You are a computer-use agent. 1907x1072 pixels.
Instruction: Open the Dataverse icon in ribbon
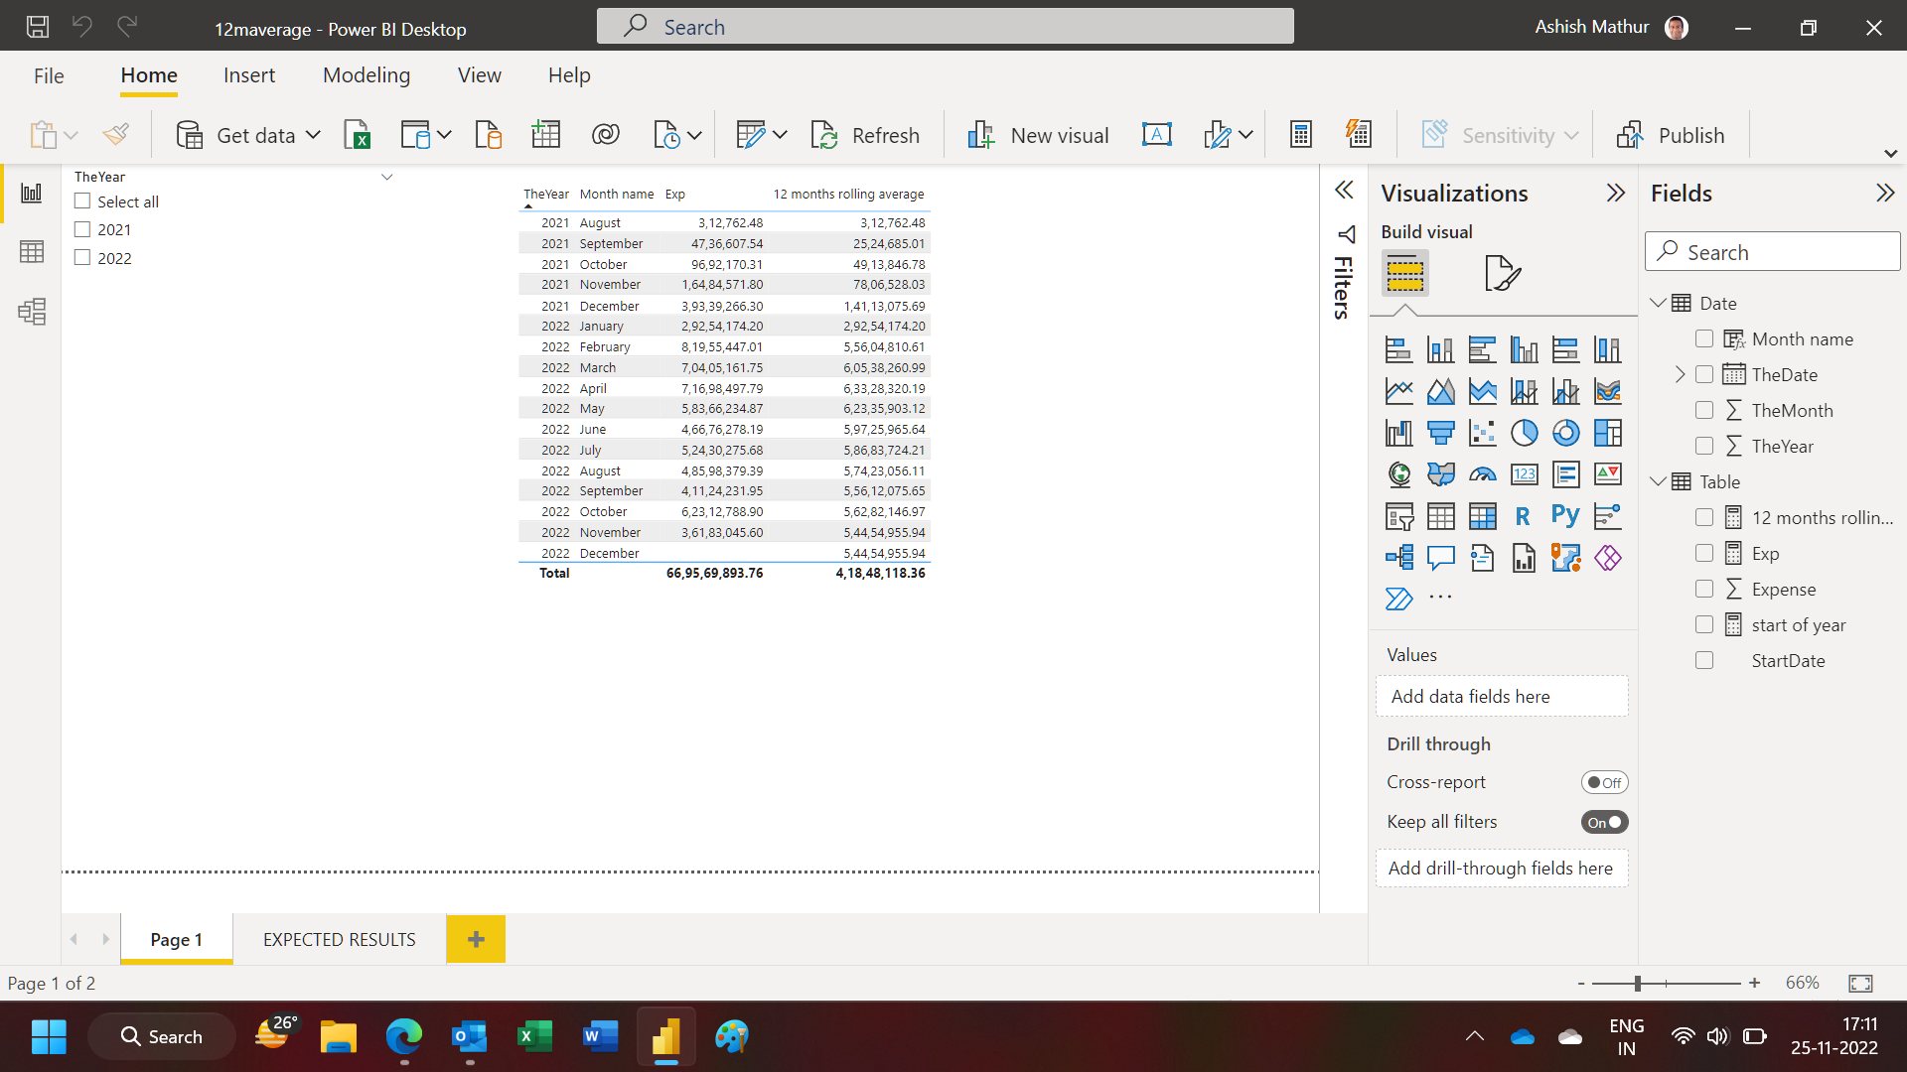(x=606, y=135)
